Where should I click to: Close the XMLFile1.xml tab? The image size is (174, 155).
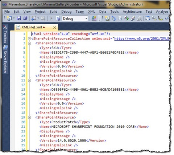pos(55,28)
